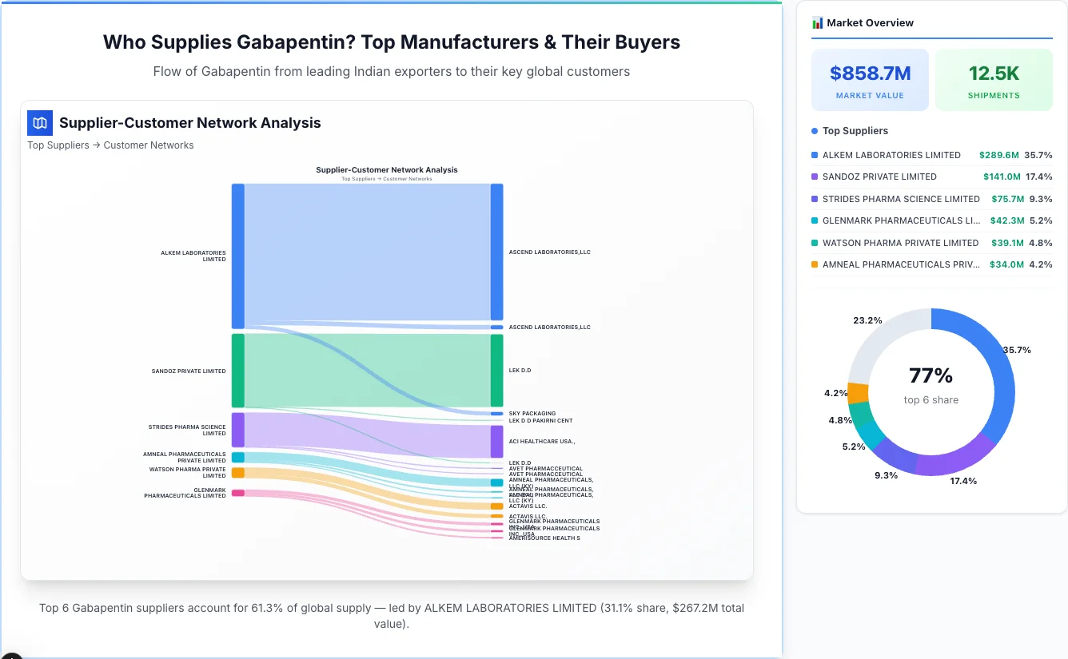Click the $858.7M Market Value card
1068x659 pixels.
pyautogui.click(x=870, y=79)
